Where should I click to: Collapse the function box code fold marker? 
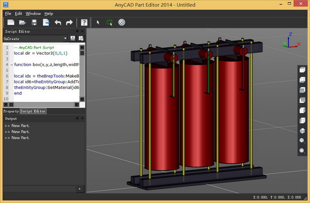coord(11,65)
